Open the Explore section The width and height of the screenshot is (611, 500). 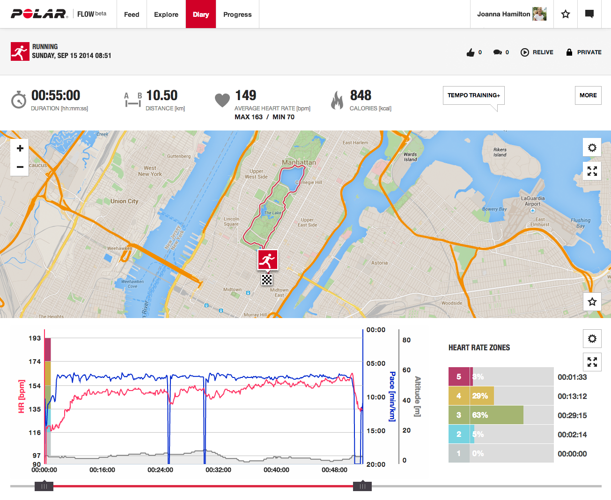tap(166, 14)
